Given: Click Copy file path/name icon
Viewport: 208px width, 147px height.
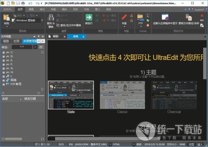Looking at the screenshot, I should [x=189, y=17].
